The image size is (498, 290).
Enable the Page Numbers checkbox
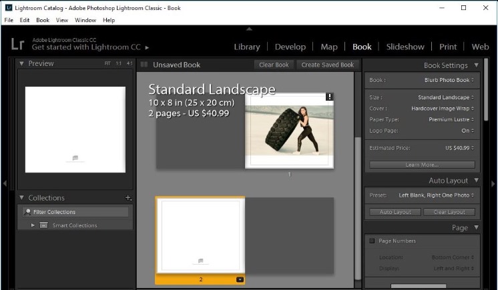pos(372,241)
